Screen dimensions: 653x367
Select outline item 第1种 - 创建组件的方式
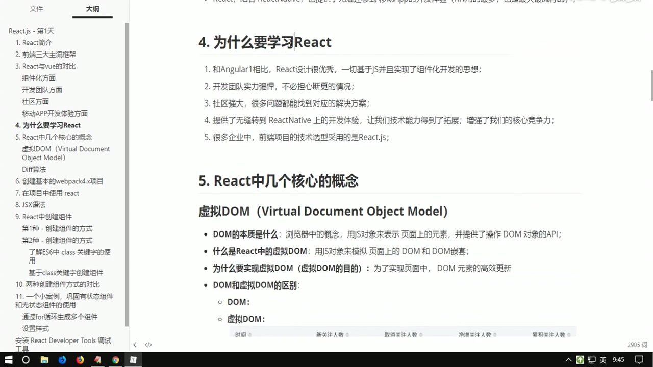tap(57, 228)
